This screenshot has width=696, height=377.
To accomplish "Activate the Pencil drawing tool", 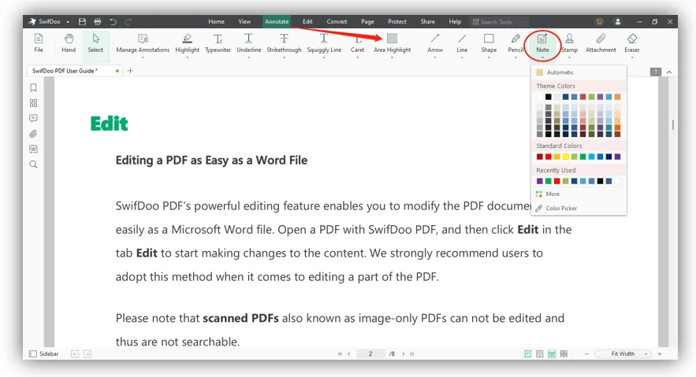I will point(515,43).
